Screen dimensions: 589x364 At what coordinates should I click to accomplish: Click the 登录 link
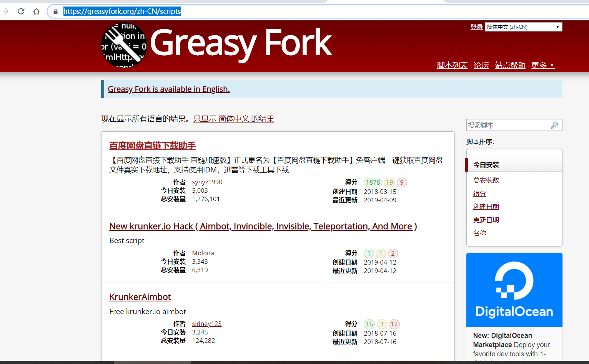(476, 27)
